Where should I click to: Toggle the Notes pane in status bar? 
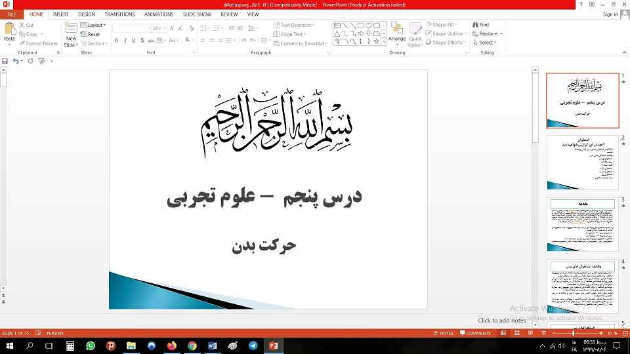443,333
